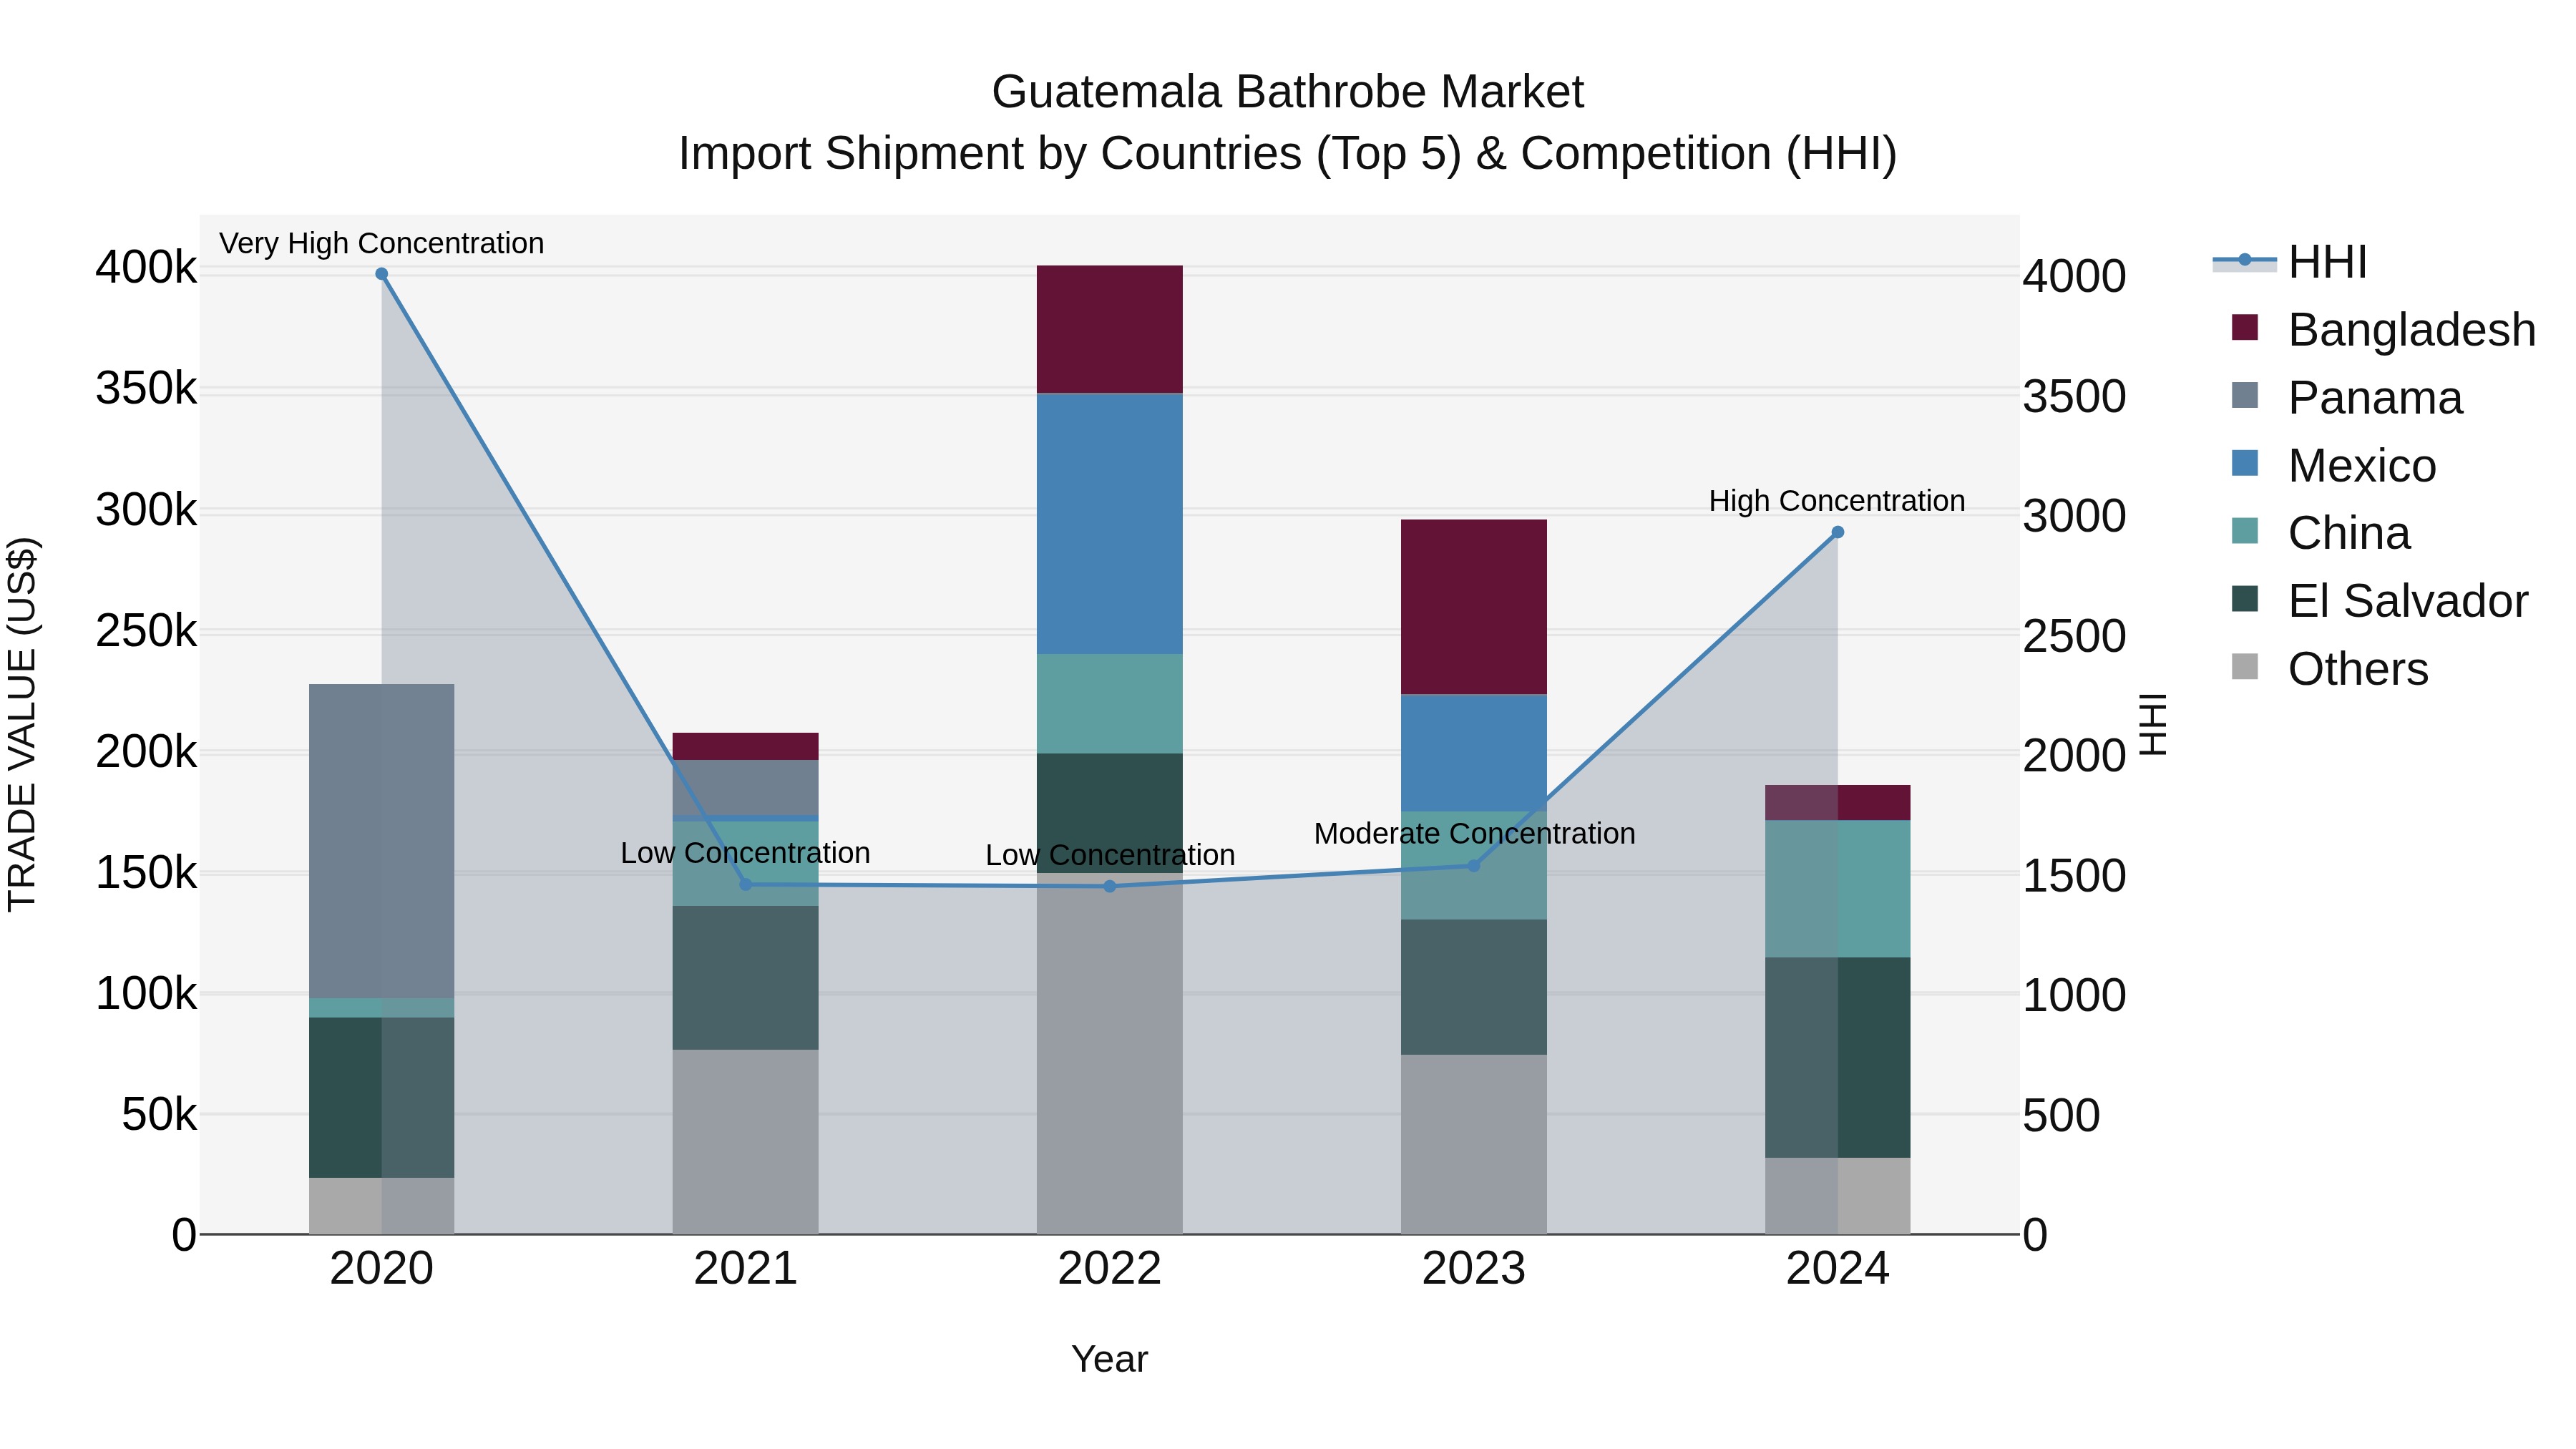Click the TRADE VALUE (US$) axis title
Image resolution: width=2576 pixels, height=1449 pixels.
coord(22,724)
